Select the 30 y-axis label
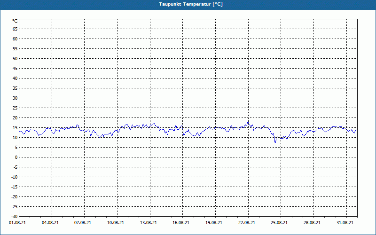Viewport: 376px width, 235px height. [x=15, y=98]
